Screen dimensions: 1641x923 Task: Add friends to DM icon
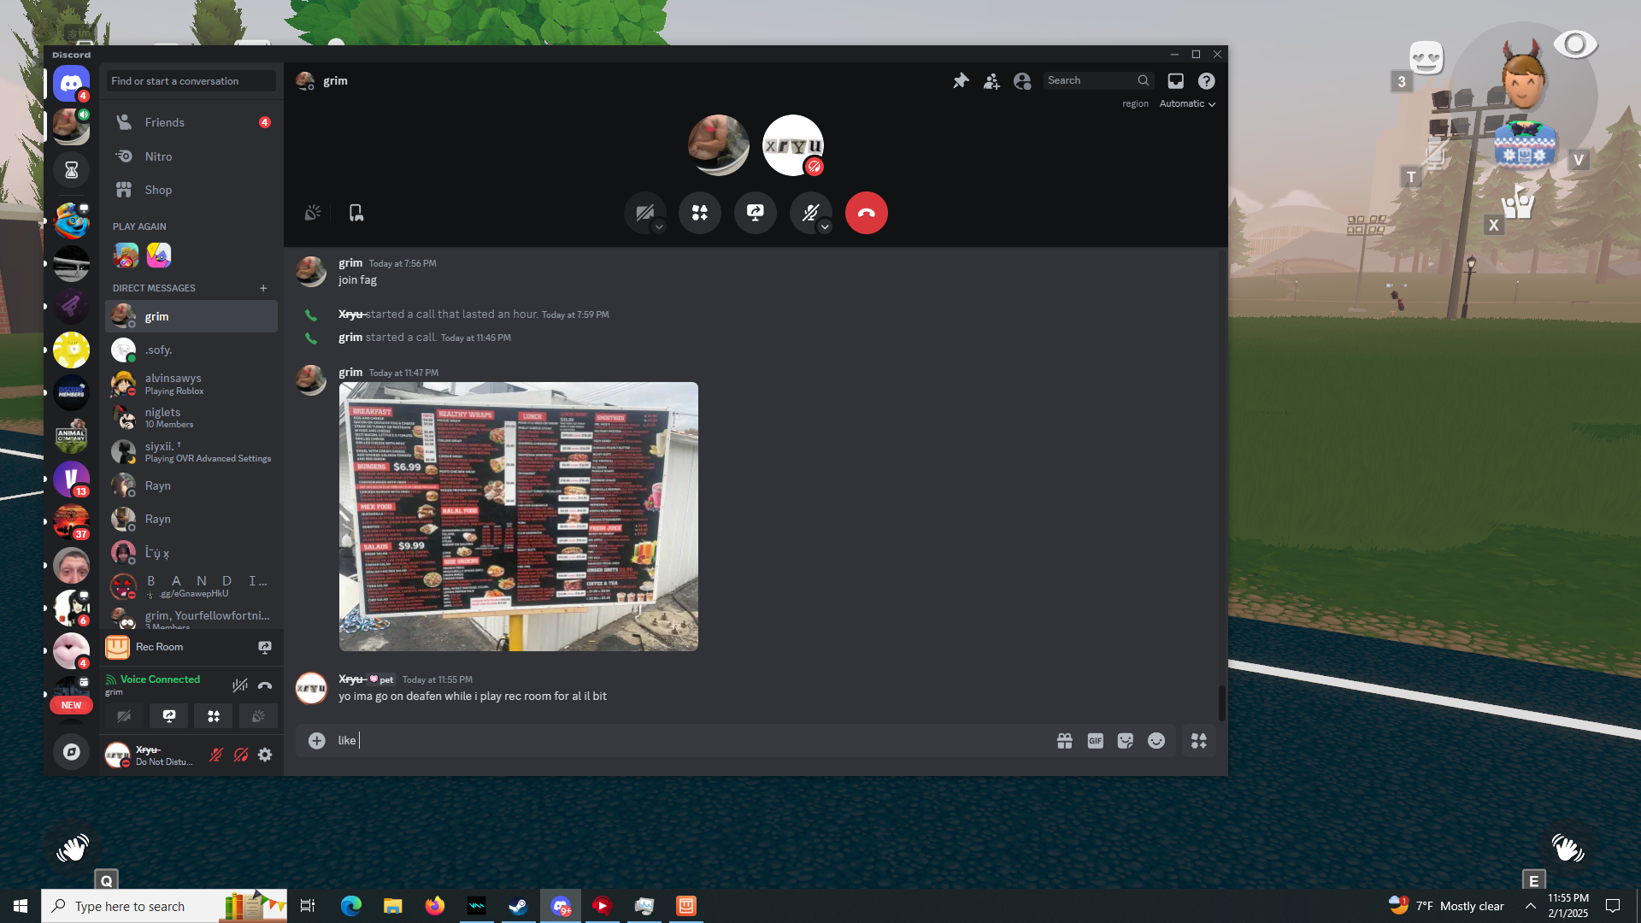coord(991,80)
